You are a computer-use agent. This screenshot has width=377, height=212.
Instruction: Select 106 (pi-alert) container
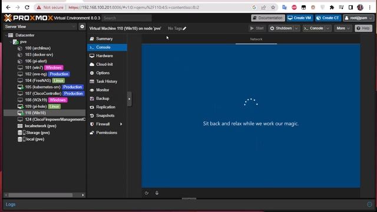(36, 61)
